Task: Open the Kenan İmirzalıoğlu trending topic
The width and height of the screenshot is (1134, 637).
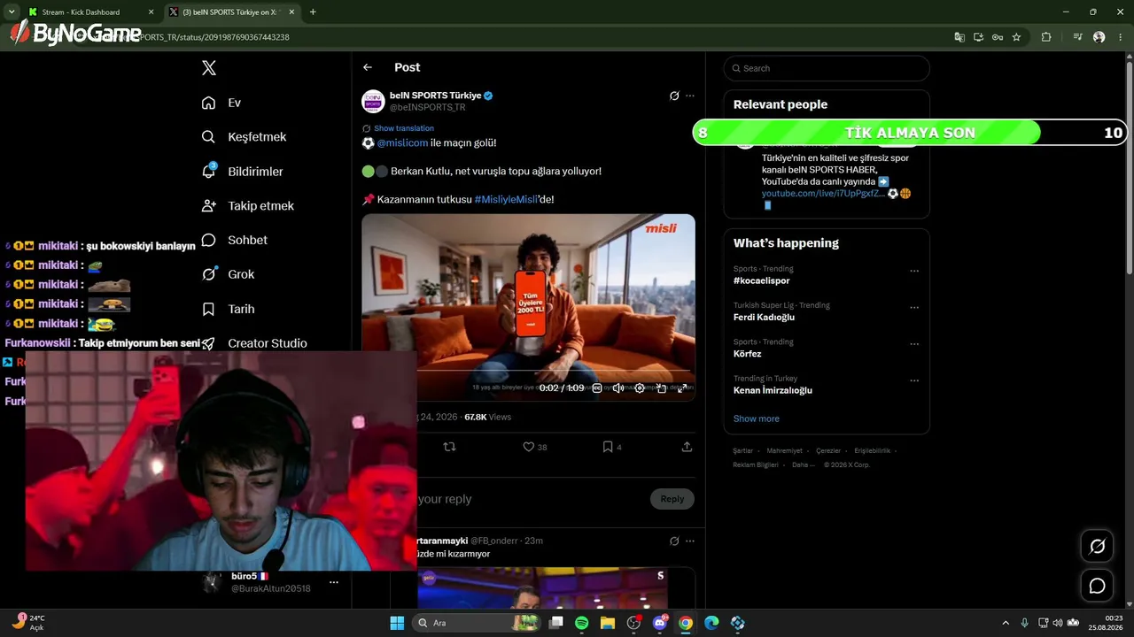Action: pyautogui.click(x=773, y=390)
